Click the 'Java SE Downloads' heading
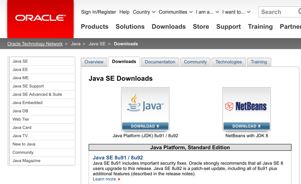 click(121, 78)
